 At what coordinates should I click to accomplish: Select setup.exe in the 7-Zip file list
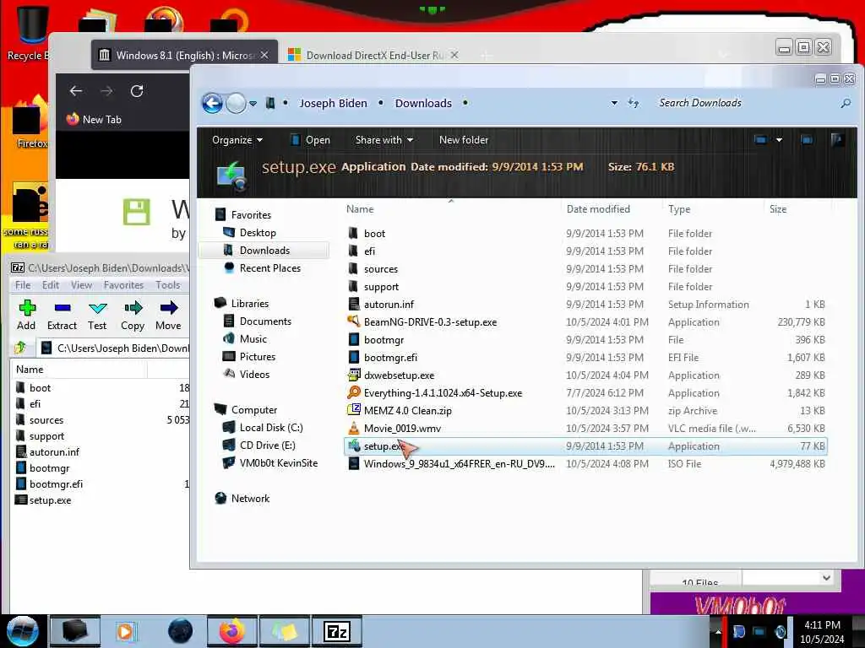tap(50, 500)
